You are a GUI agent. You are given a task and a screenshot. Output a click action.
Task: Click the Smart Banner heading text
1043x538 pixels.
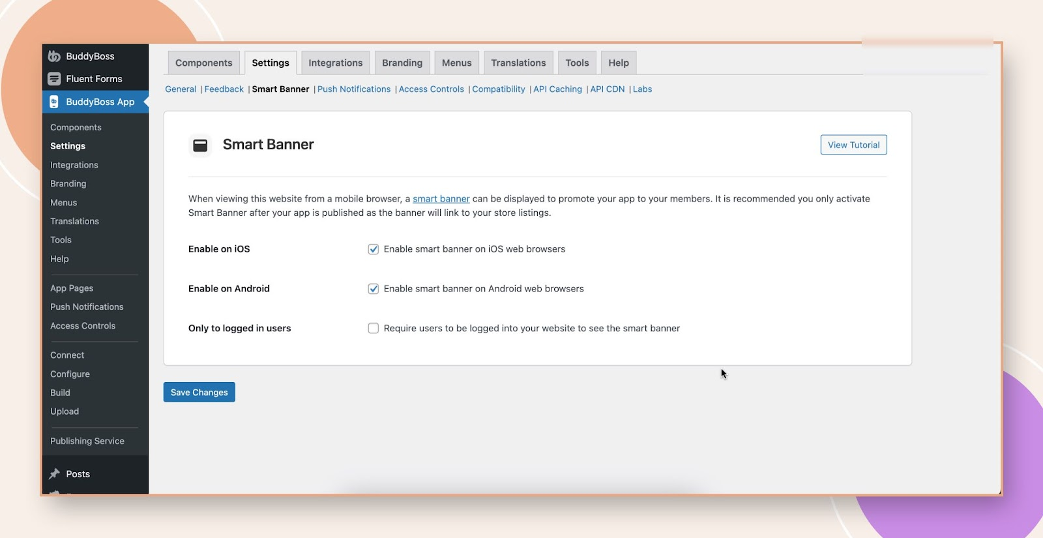(268, 145)
